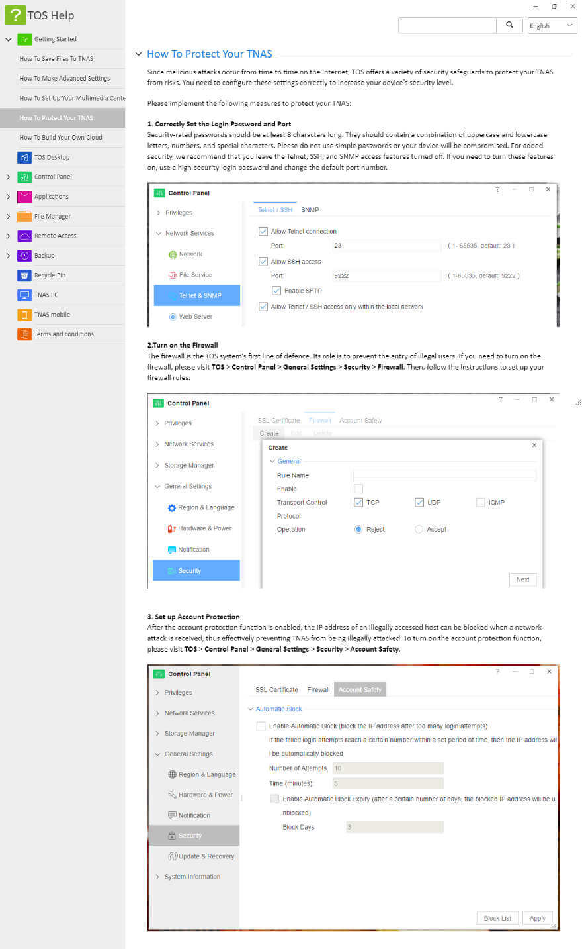Collapse the Automatic Block section
This screenshot has width=582, height=949.
click(251, 709)
